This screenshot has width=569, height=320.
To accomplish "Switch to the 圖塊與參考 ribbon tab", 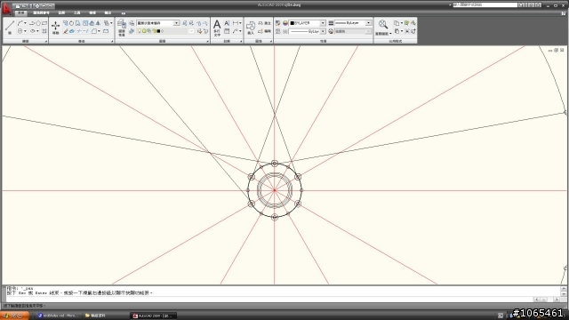I will tap(41, 12).
